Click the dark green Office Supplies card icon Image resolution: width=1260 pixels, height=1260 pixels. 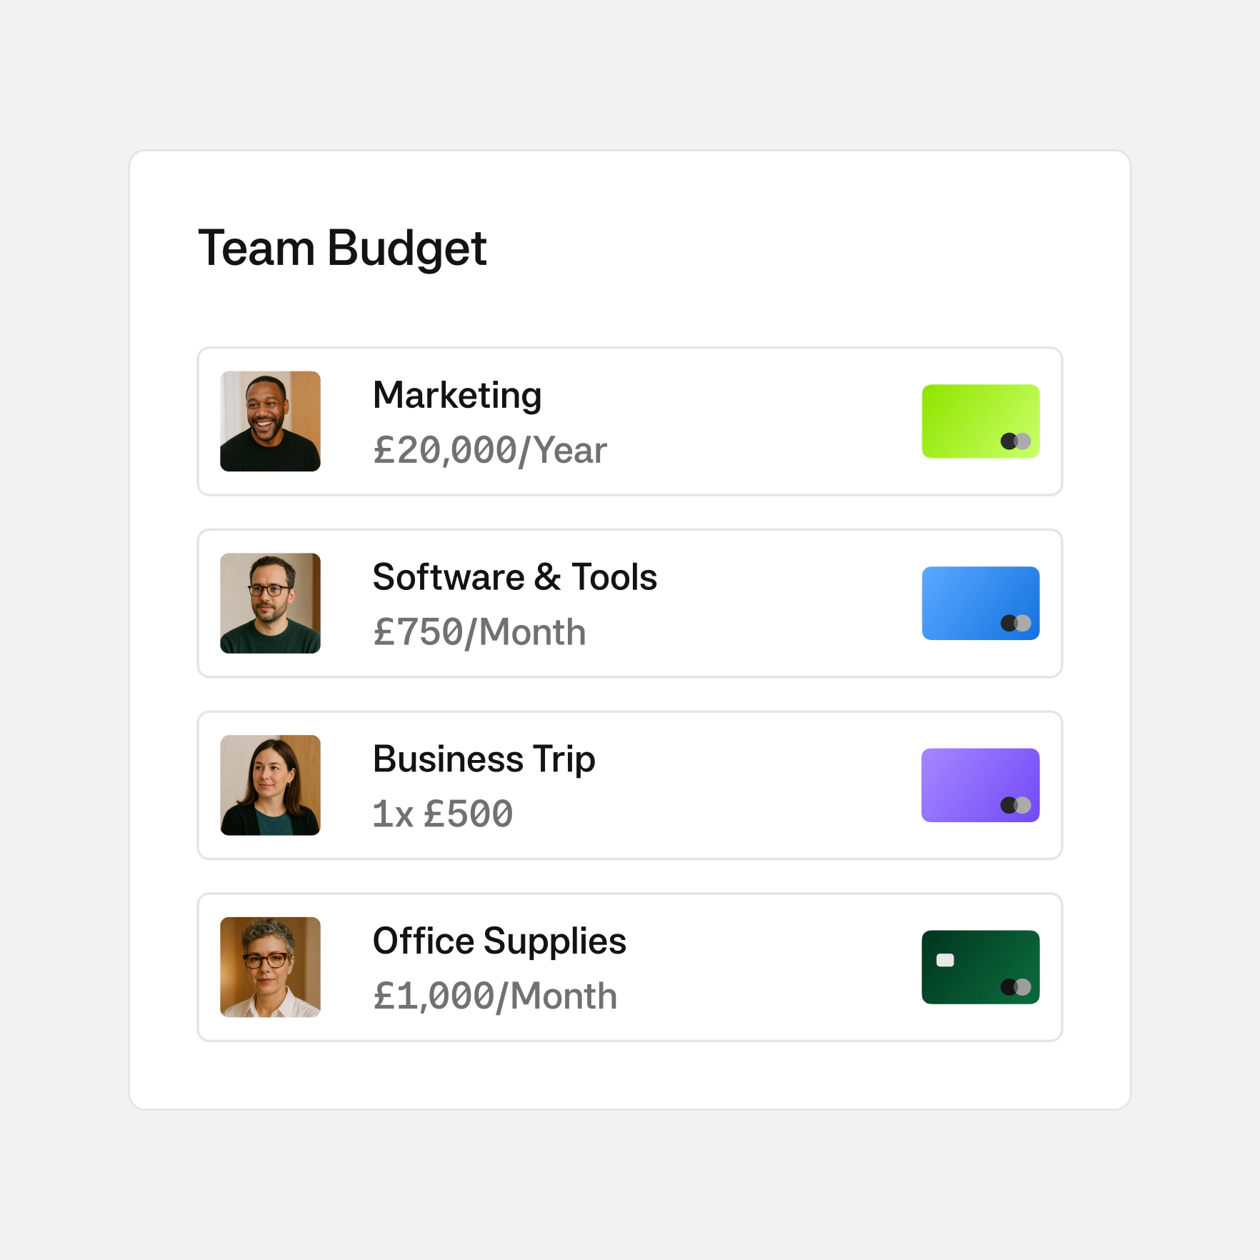click(x=980, y=967)
